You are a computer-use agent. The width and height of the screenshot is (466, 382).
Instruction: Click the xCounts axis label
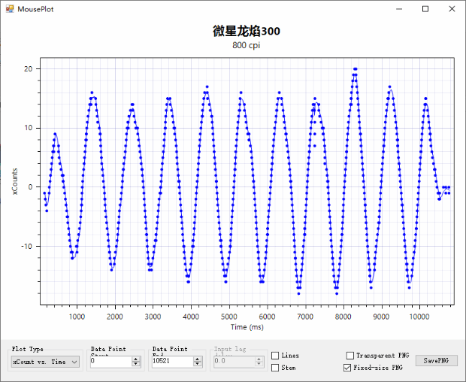pyautogui.click(x=15, y=182)
